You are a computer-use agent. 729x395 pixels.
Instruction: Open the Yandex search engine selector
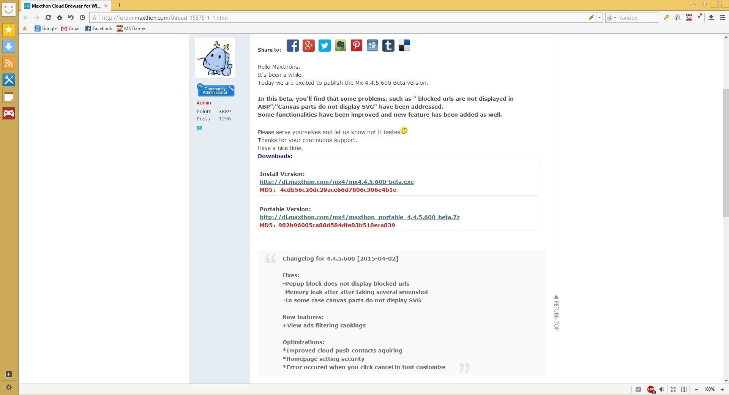tap(611, 17)
